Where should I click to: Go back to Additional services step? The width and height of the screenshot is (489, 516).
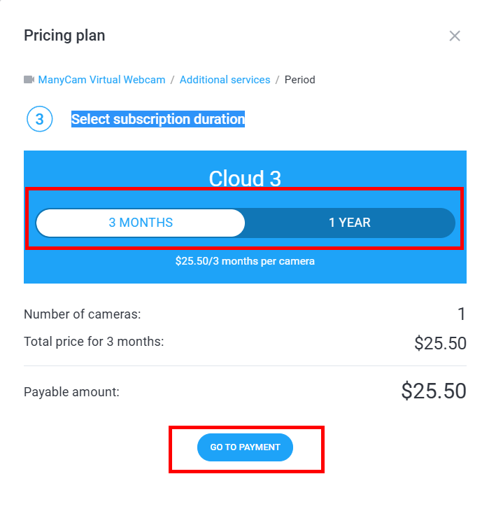click(225, 80)
